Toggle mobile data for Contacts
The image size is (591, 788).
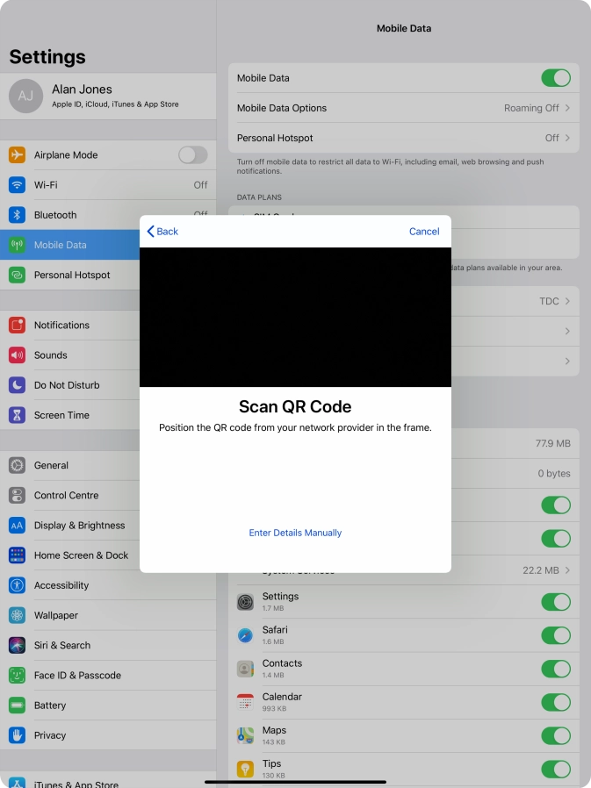pyautogui.click(x=556, y=669)
